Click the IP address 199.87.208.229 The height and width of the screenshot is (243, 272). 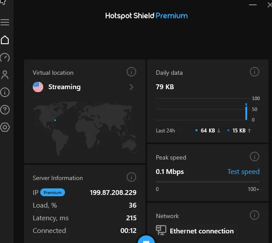point(113,192)
